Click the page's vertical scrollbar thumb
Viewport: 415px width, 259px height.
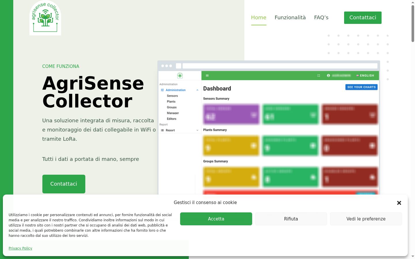click(413, 24)
